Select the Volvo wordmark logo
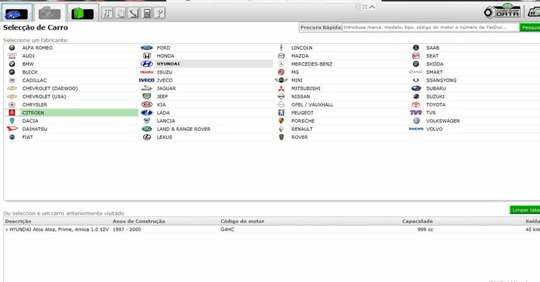Viewport: 540px width, 282px height. click(x=416, y=129)
